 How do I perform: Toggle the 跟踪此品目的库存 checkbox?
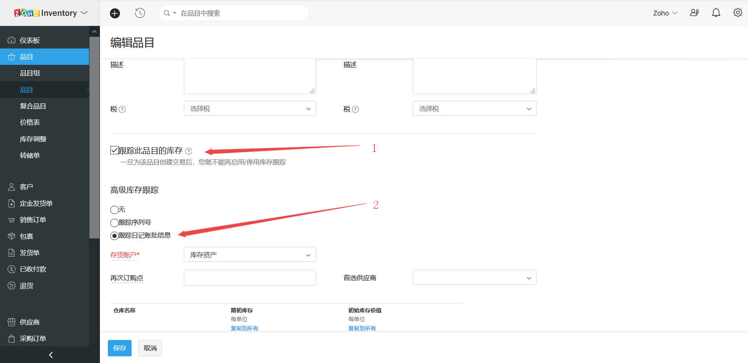tap(114, 150)
